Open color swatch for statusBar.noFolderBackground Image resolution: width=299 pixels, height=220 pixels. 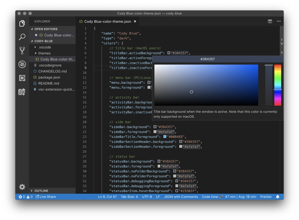175,171
